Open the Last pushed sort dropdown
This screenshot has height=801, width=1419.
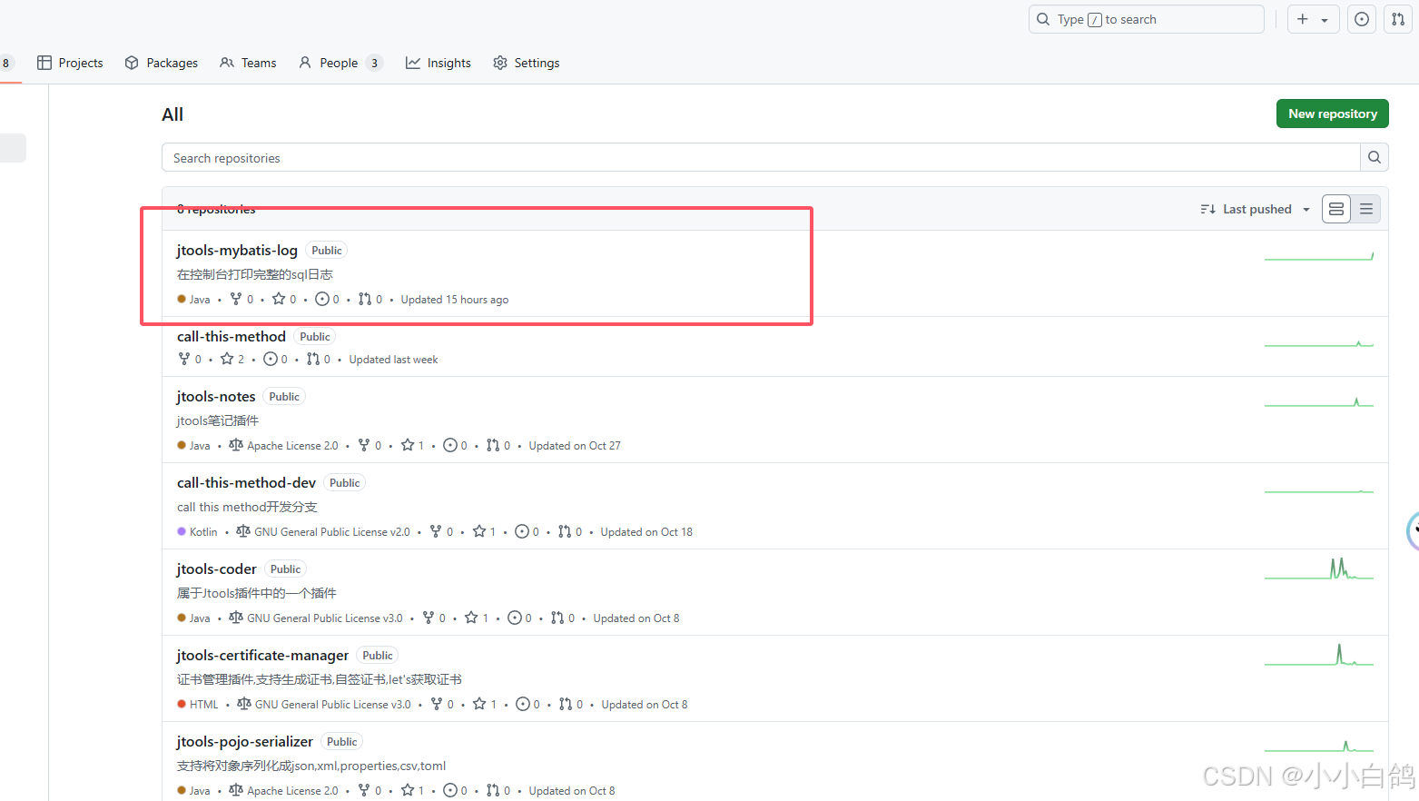coord(1255,209)
